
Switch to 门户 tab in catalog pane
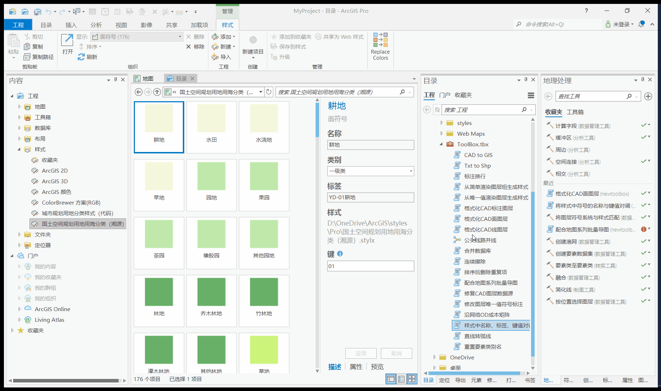(x=444, y=95)
